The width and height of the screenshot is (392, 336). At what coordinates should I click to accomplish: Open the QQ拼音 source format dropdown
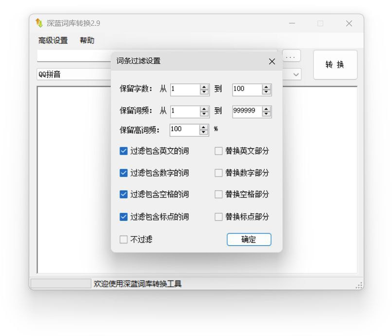coord(74,75)
